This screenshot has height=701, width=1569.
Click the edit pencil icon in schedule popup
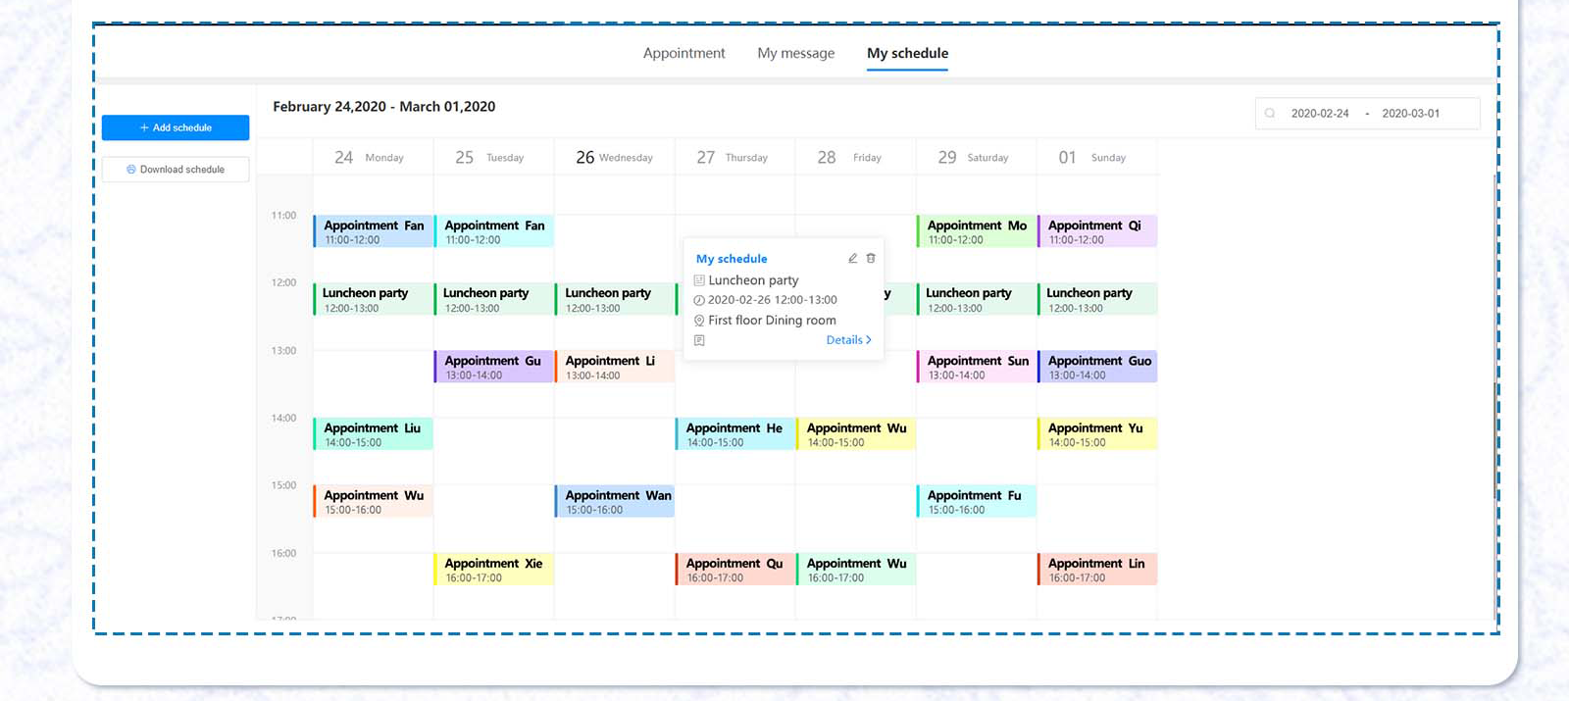click(852, 259)
